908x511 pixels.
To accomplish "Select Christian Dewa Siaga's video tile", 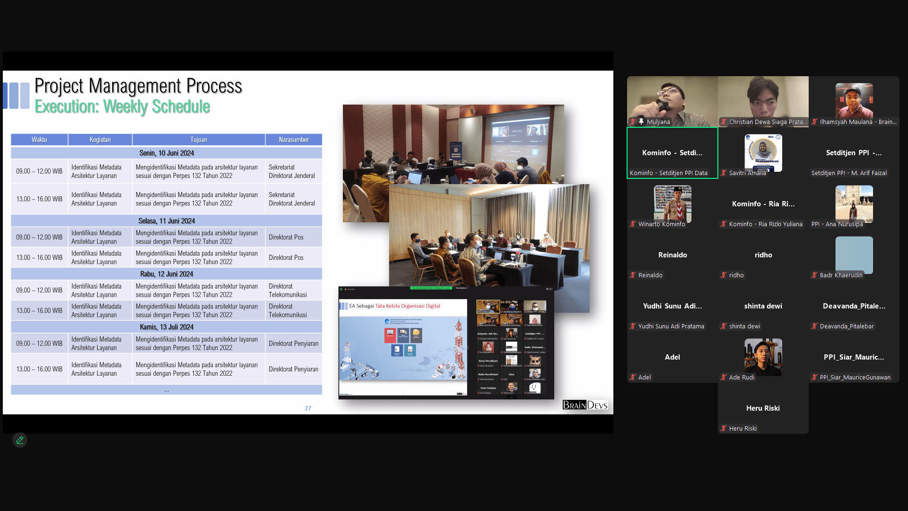I will [763, 99].
